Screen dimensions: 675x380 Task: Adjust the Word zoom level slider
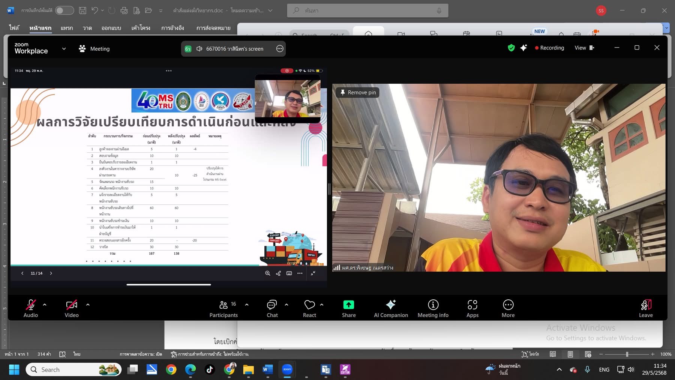point(627,354)
